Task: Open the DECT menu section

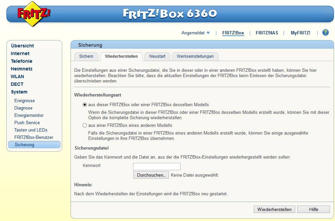Action: click(17, 84)
